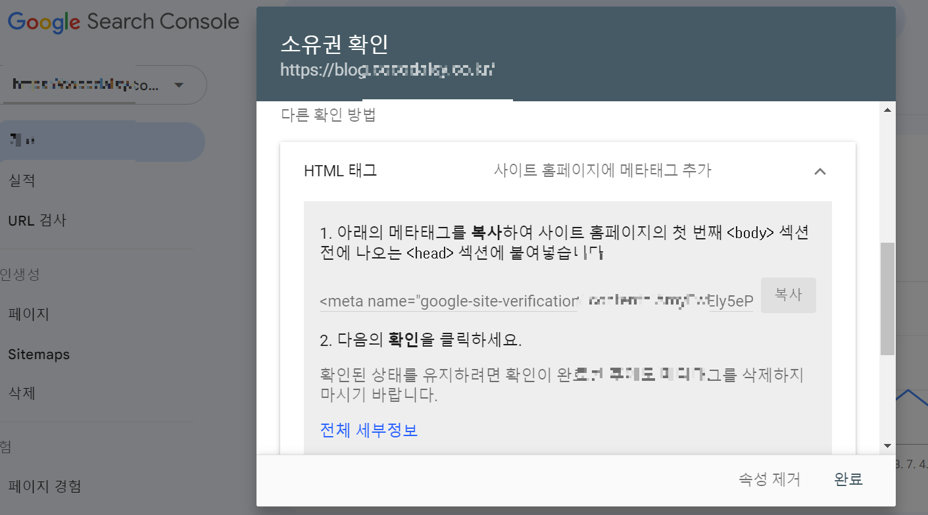Click the 복사 button to copy the meta tag
Screen dimensions: 928x515
click(789, 295)
